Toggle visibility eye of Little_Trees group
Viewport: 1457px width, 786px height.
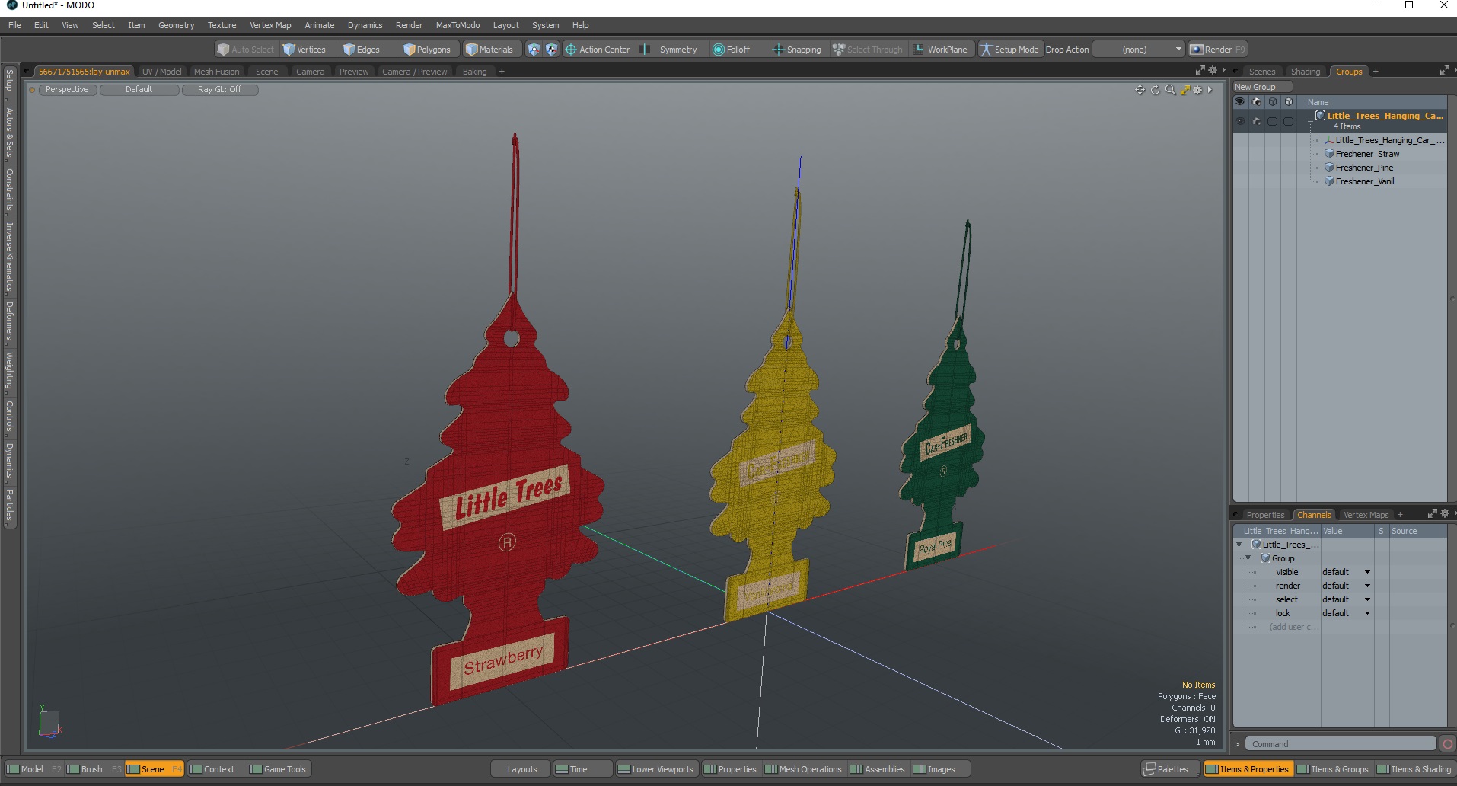click(x=1240, y=121)
